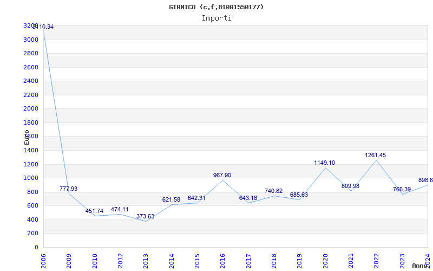The height and width of the screenshot is (271, 433).
Task: Click the 2014 x-axis year label
Action: click(x=172, y=261)
